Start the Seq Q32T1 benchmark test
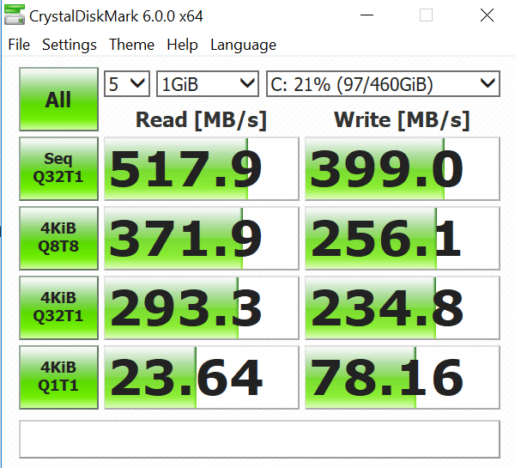The height and width of the screenshot is (468, 515). (x=58, y=169)
